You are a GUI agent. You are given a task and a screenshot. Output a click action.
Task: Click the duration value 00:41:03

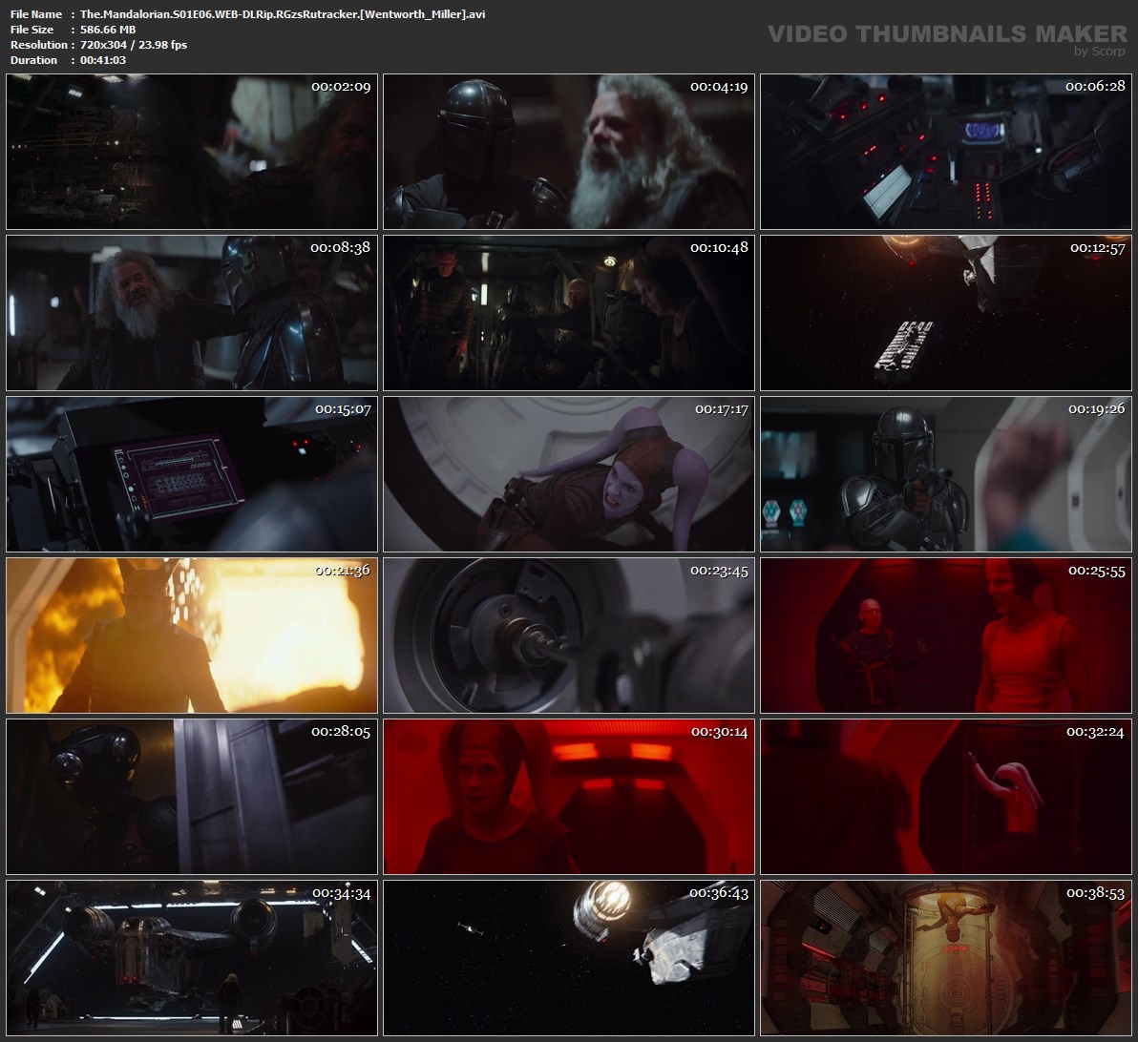click(x=103, y=60)
